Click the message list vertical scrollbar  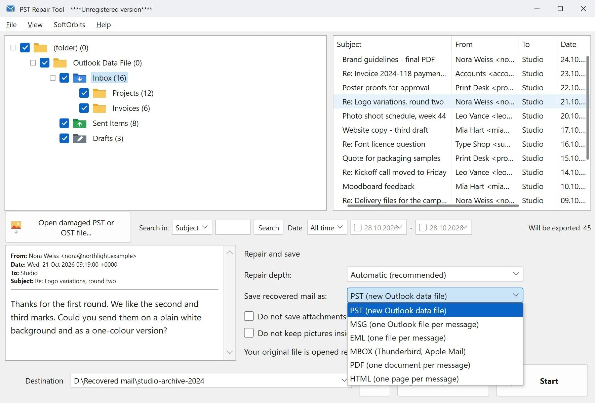(x=588, y=107)
